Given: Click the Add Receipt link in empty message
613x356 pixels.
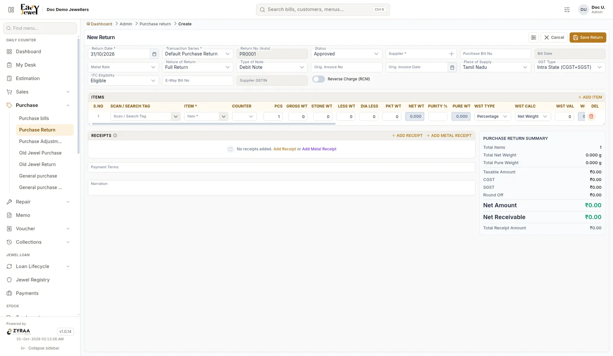Looking at the screenshot, I should pos(285,149).
